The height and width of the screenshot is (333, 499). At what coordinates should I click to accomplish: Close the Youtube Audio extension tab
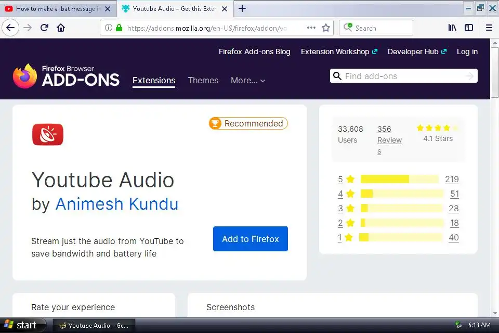[x=225, y=9]
